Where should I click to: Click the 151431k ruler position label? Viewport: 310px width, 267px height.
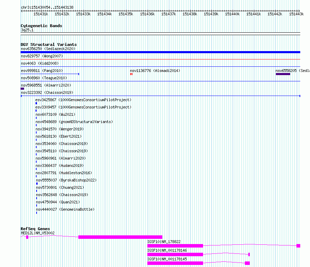(41, 14)
